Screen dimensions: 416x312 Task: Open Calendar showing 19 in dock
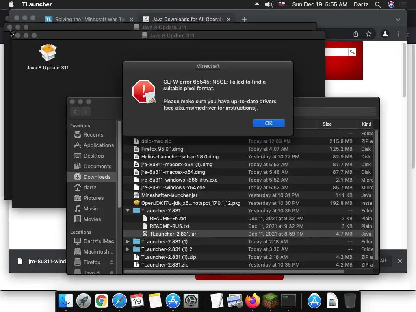click(x=137, y=301)
